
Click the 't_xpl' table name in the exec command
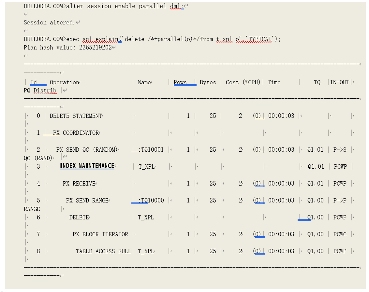tap(224, 39)
